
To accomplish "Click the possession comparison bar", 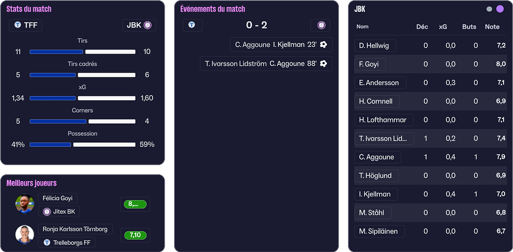I will tap(82, 144).
